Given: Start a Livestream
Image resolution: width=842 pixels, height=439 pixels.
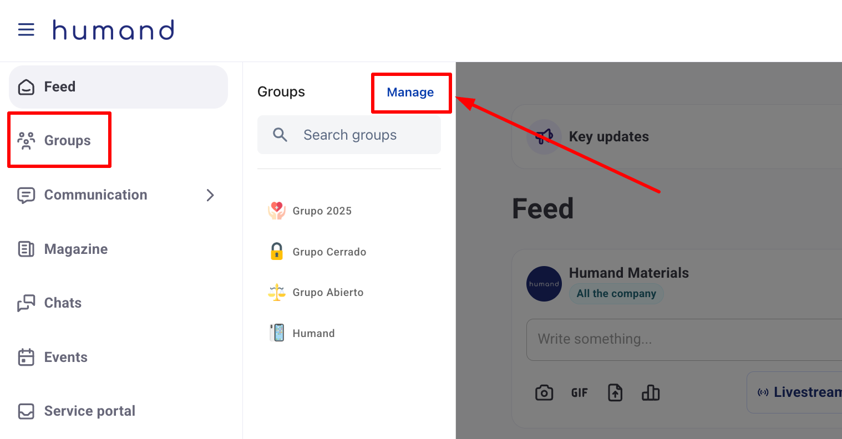Looking at the screenshot, I should tap(799, 392).
